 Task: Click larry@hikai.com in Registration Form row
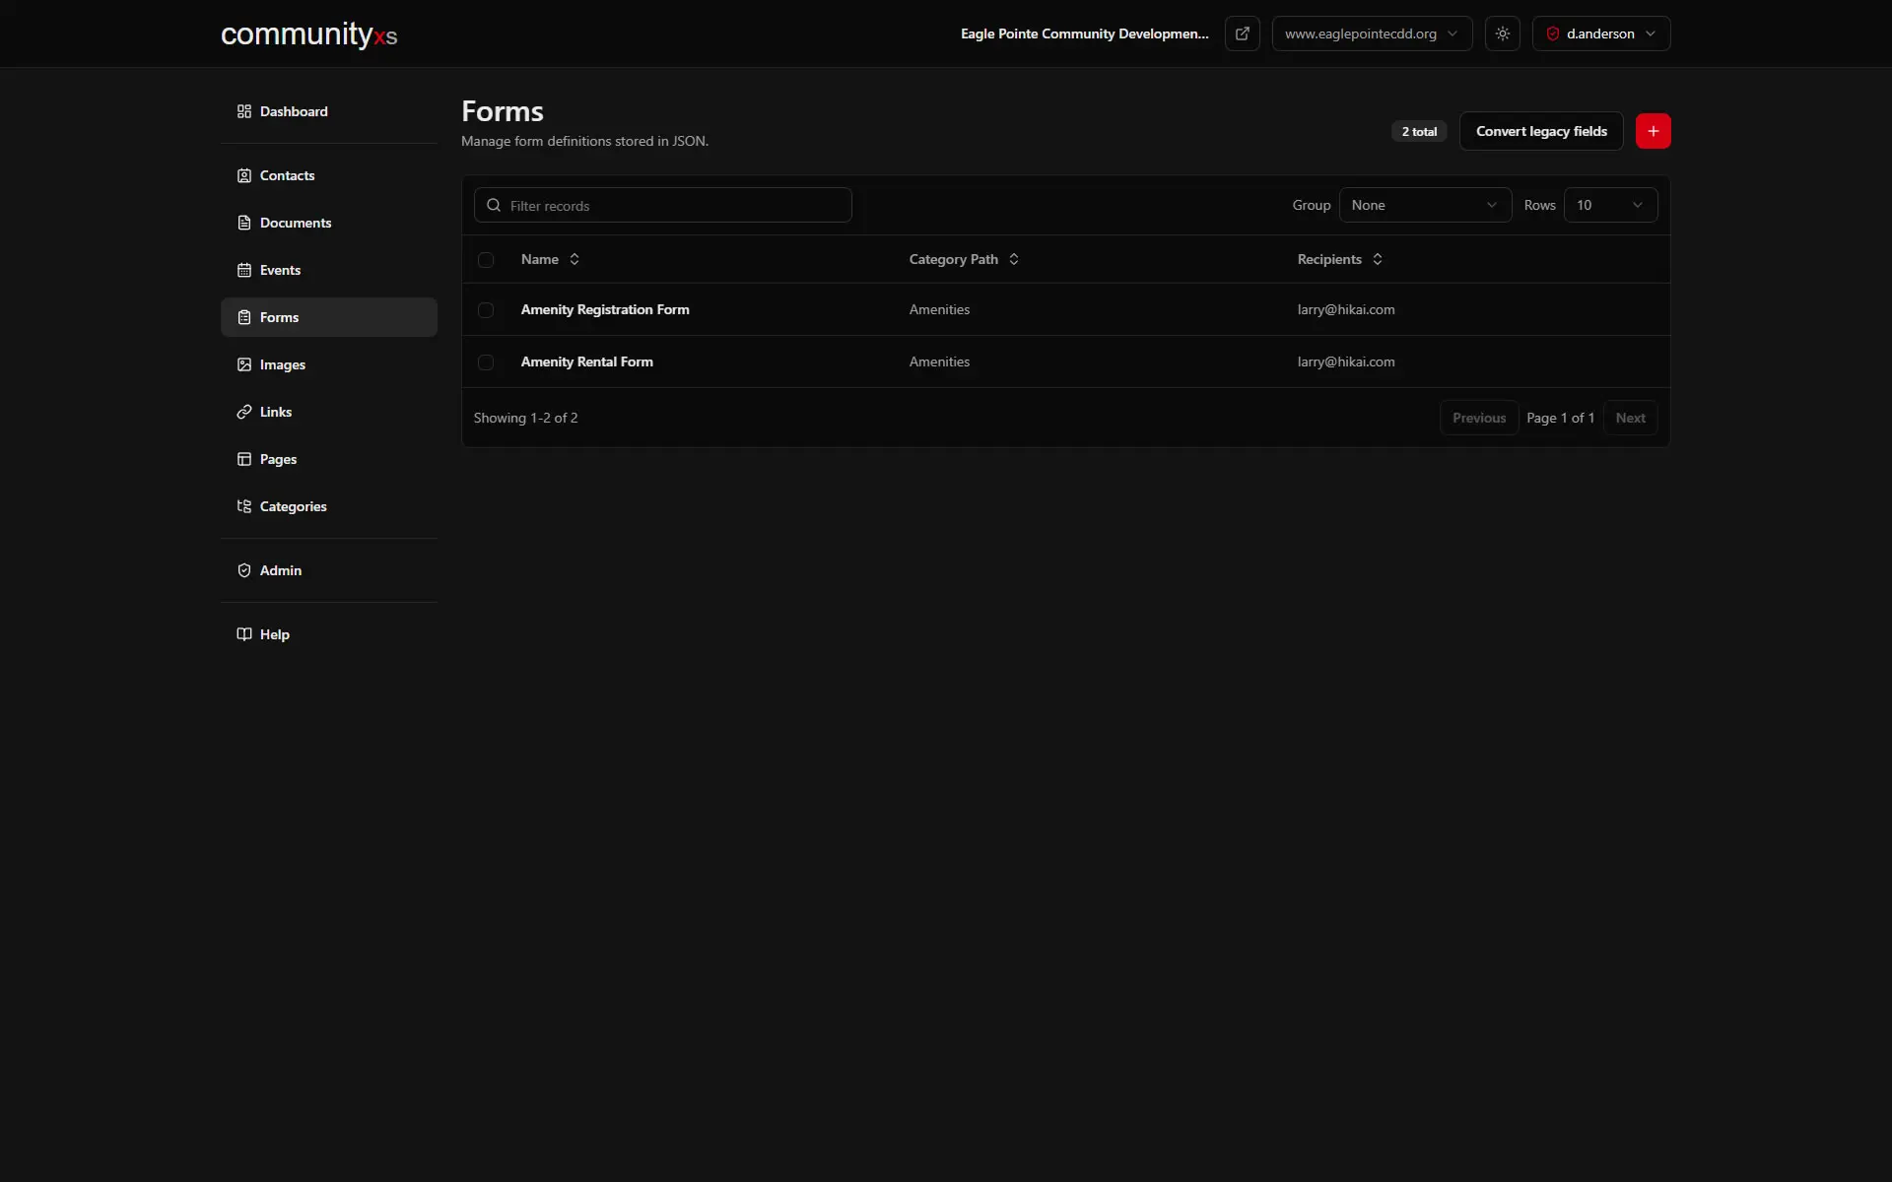click(1345, 309)
